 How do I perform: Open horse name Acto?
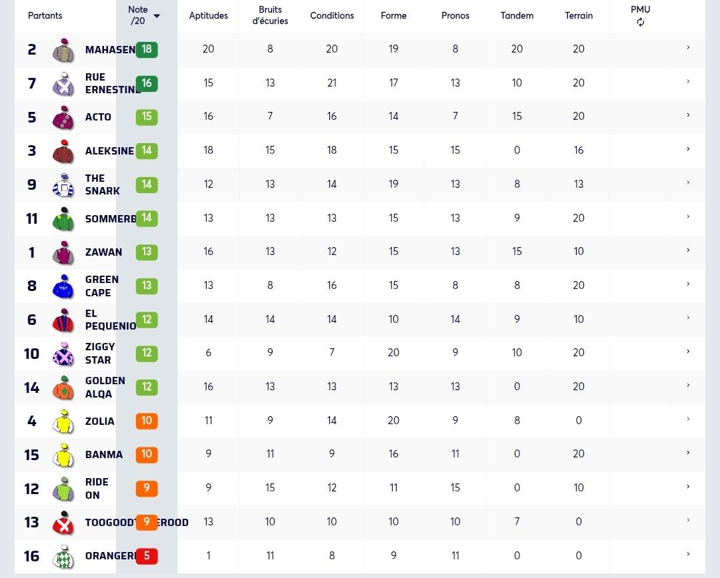pos(98,117)
